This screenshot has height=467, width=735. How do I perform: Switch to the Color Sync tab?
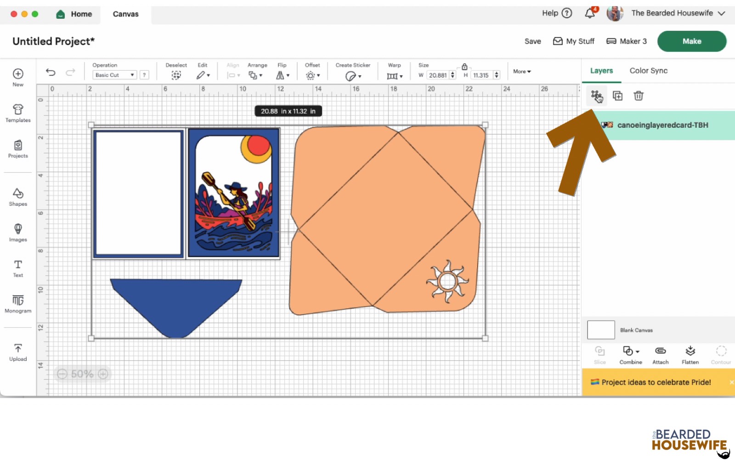(648, 71)
